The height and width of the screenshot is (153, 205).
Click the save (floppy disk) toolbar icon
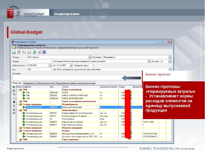[x=29, y=52]
